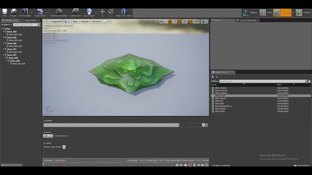Click the Apply toolbar icon

pos(111,13)
